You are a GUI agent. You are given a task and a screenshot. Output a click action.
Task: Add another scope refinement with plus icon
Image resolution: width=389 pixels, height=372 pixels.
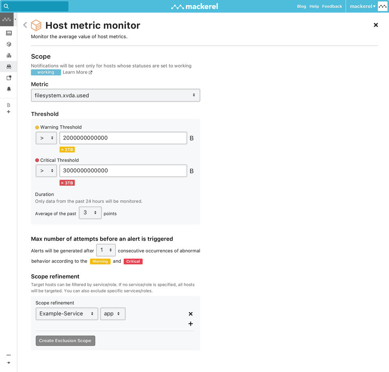(190, 324)
